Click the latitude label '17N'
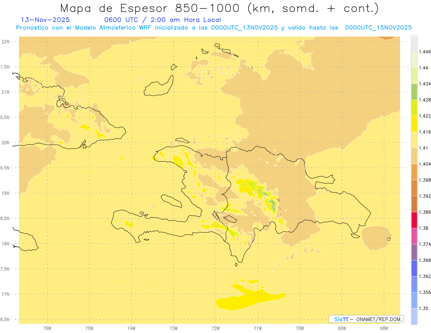This screenshot has height=333, width=431. point(5,294)
